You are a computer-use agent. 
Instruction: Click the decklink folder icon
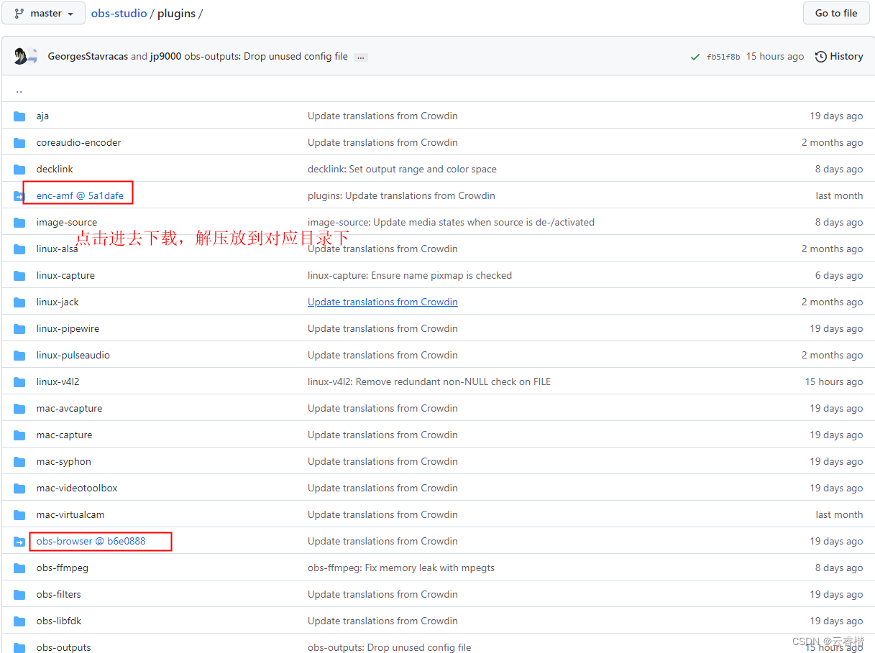click(x=19, y=170)
